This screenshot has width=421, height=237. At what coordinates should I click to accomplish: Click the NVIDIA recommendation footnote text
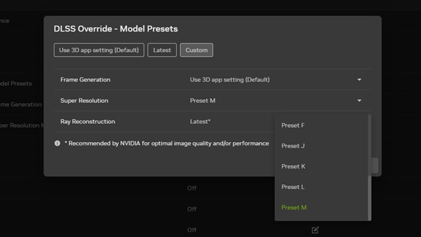pos(166,144)
